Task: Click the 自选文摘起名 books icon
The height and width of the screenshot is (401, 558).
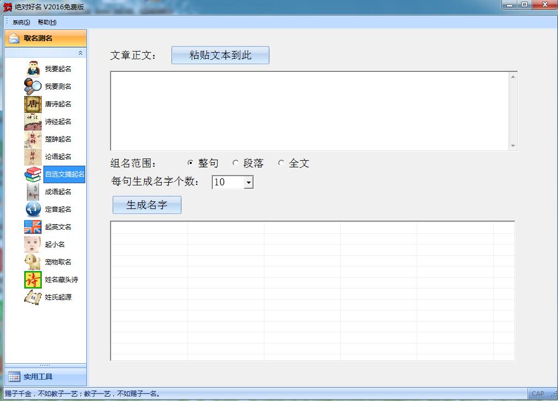Action: (x=33, y=174)
